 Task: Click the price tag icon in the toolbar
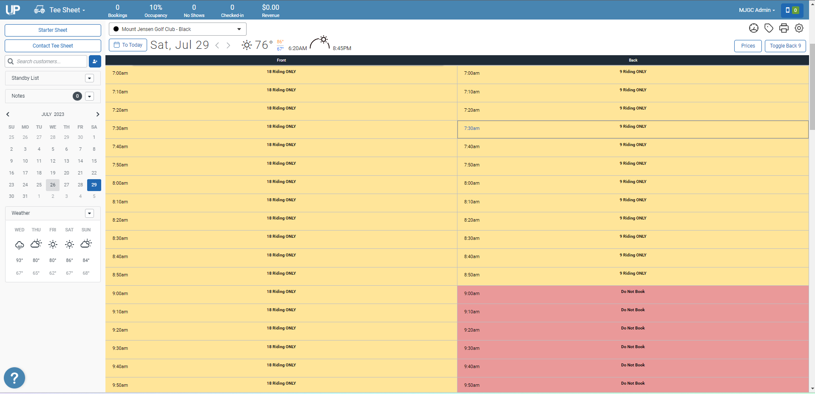coord(769,28)
